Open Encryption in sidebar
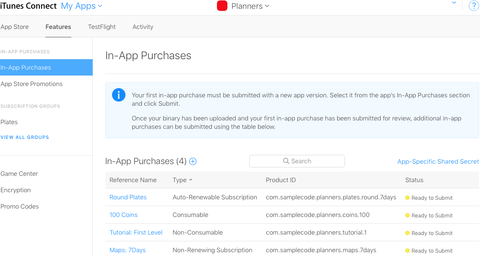 tap(16, 190)
